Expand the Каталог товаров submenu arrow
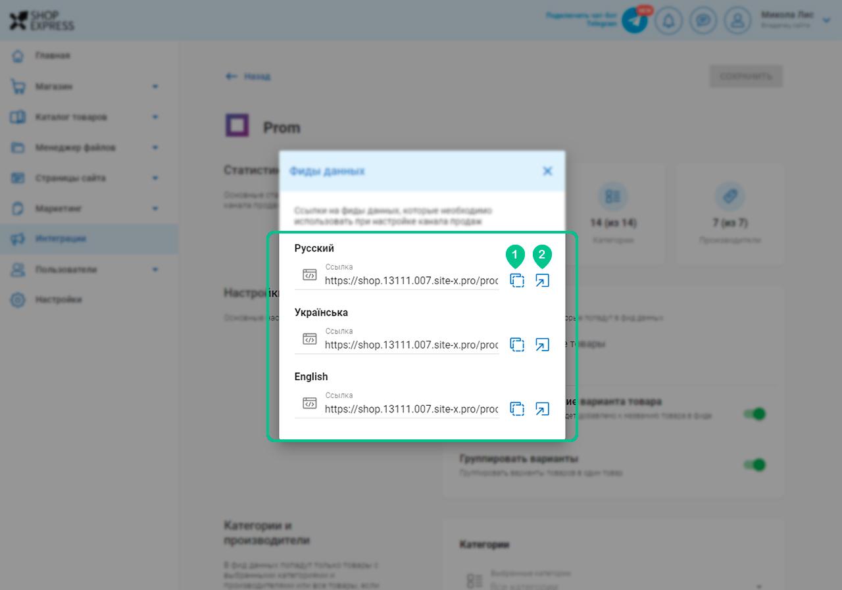 click(x=155, y=117)
